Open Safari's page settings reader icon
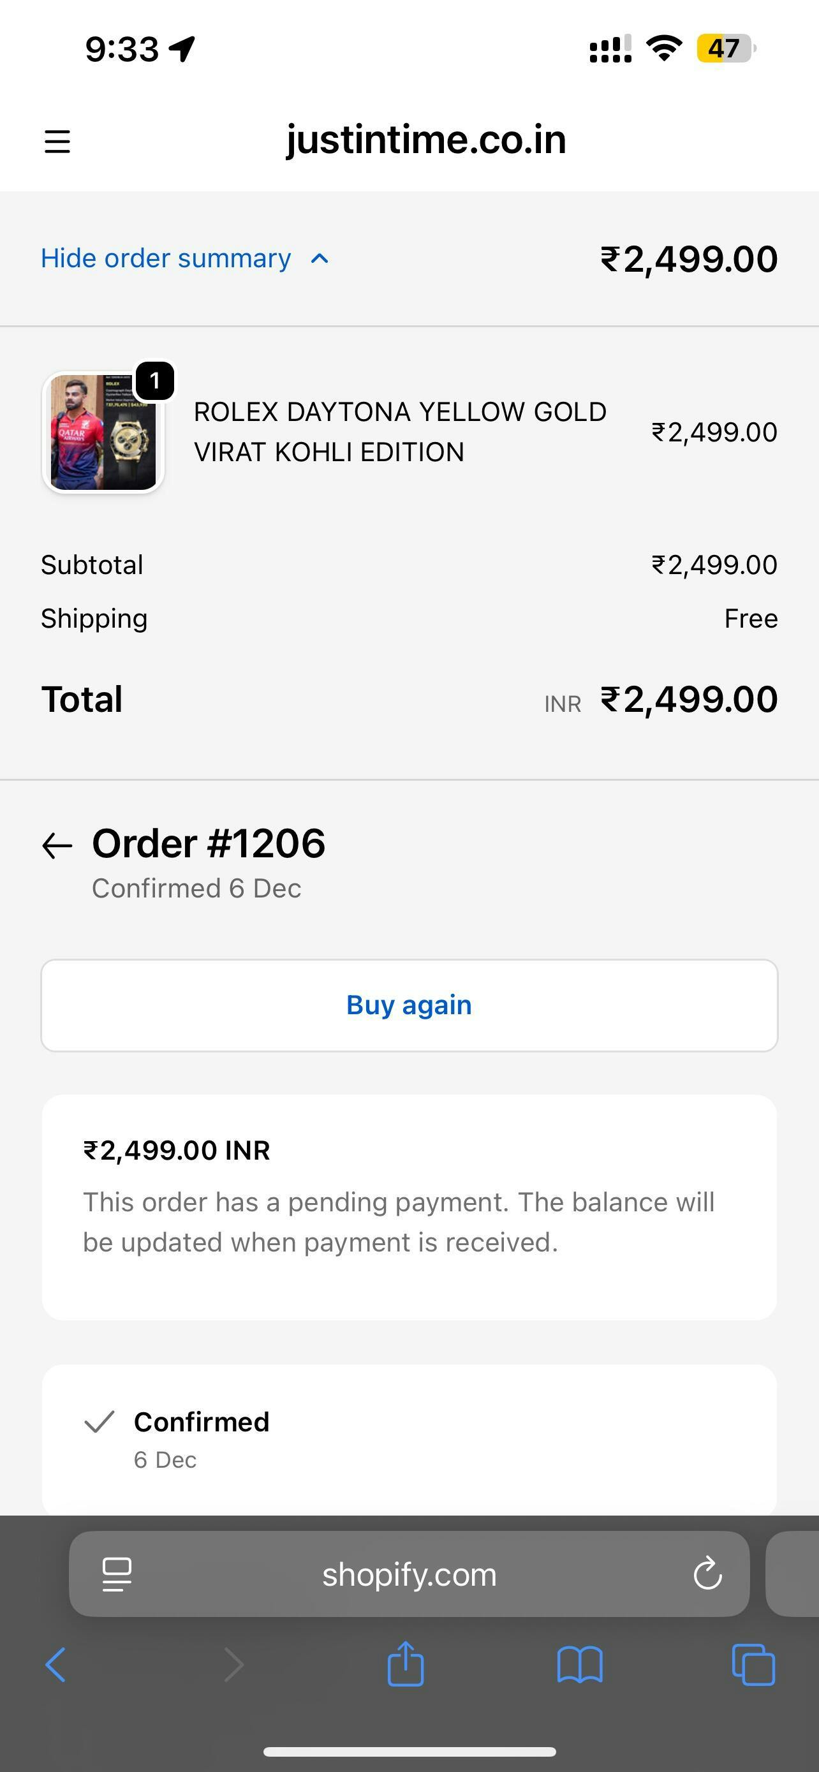Image resolution: width=819 pixels, height=1772 pixels. coord(116,1574)
